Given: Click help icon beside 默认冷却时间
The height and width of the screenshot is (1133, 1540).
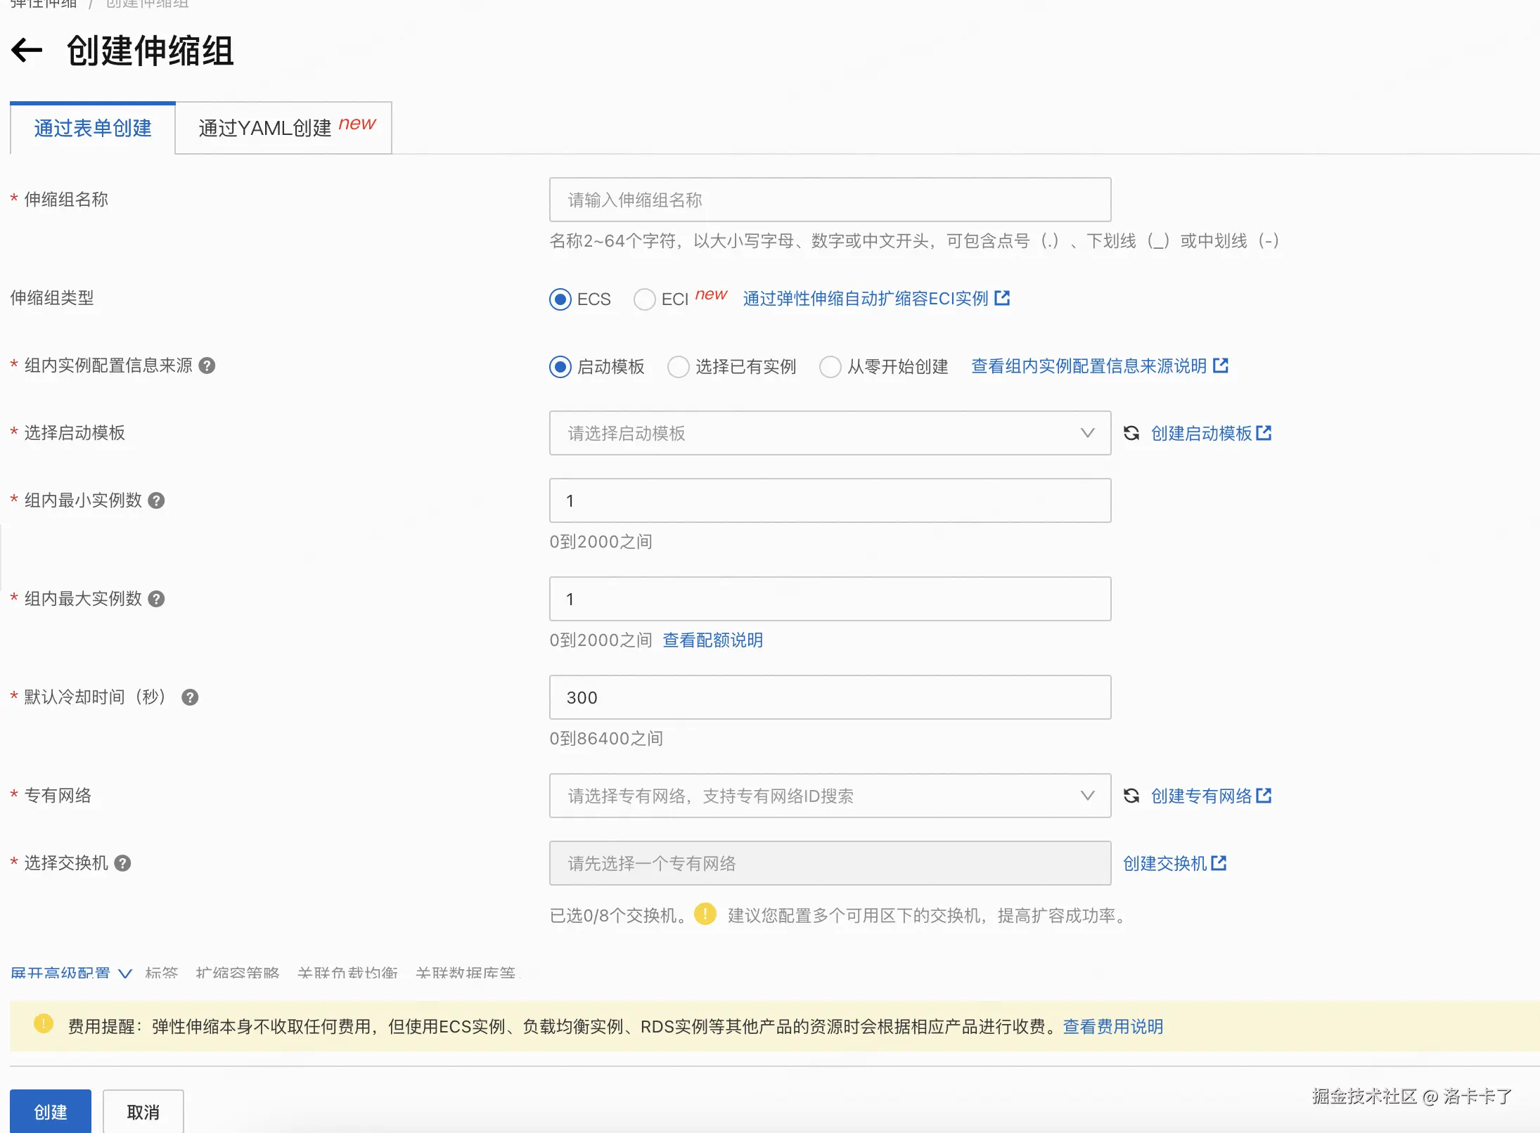Looking at the screenshot, I should [x=190, y=697].
